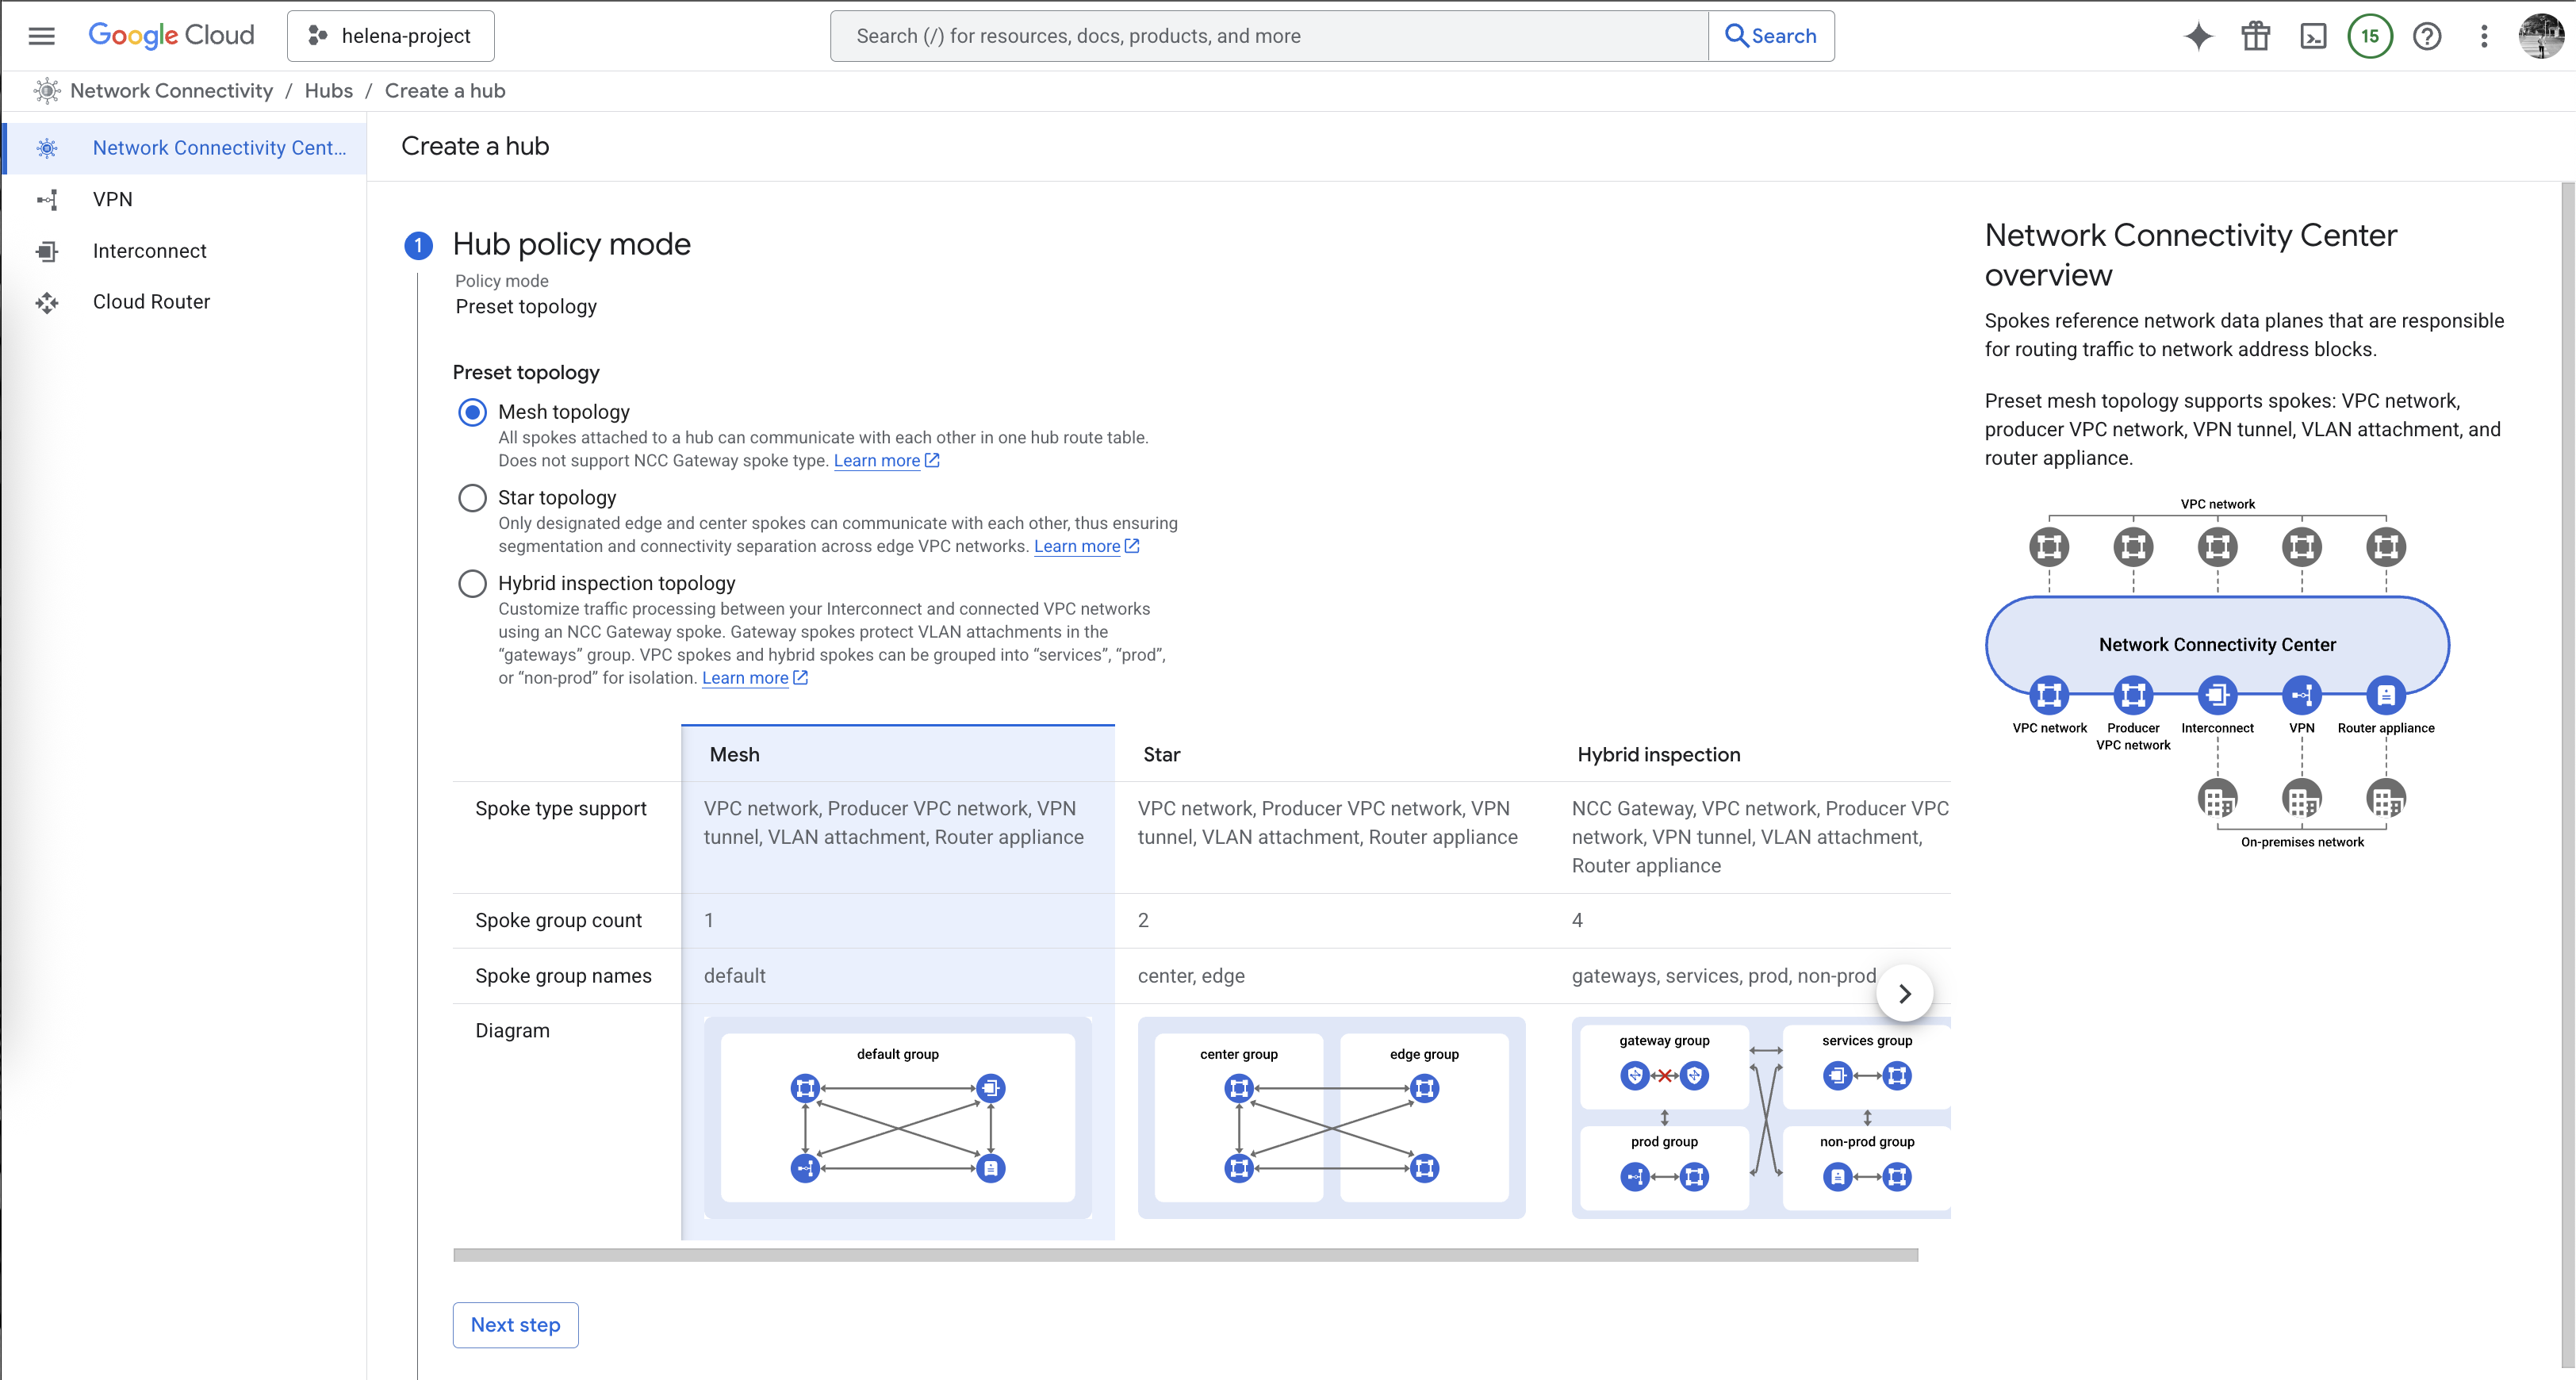Open the main navigation hamburger menu

coord(41,36)
